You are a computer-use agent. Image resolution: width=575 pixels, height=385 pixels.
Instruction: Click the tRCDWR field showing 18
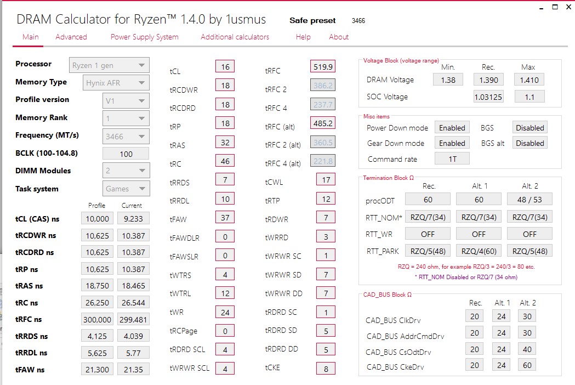(x=225, y=86)
